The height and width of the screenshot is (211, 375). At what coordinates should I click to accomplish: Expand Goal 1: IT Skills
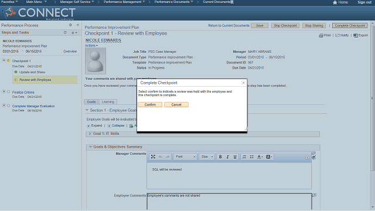coord(90,134)
